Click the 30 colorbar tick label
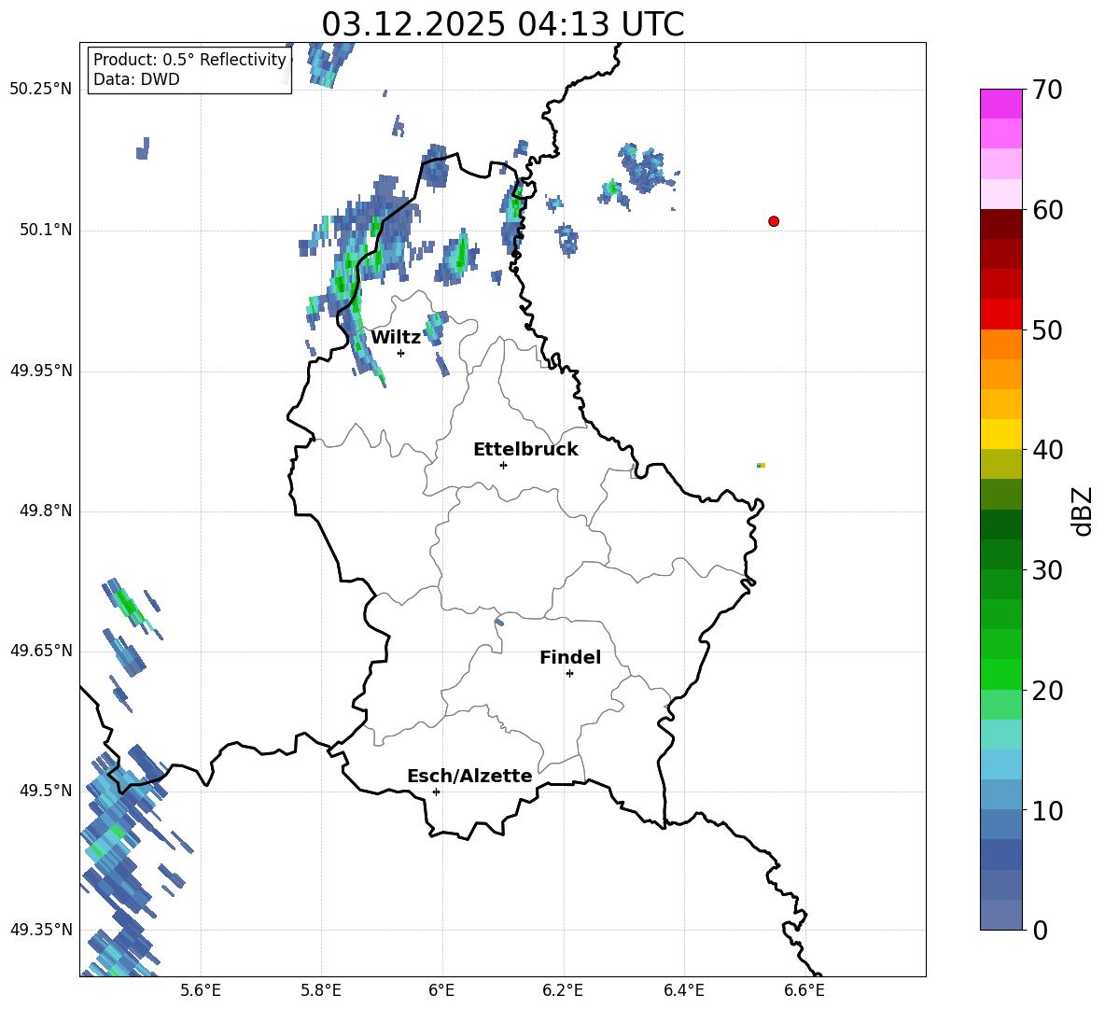Screen dimensions: 1105x1009 coord(1047,569)
